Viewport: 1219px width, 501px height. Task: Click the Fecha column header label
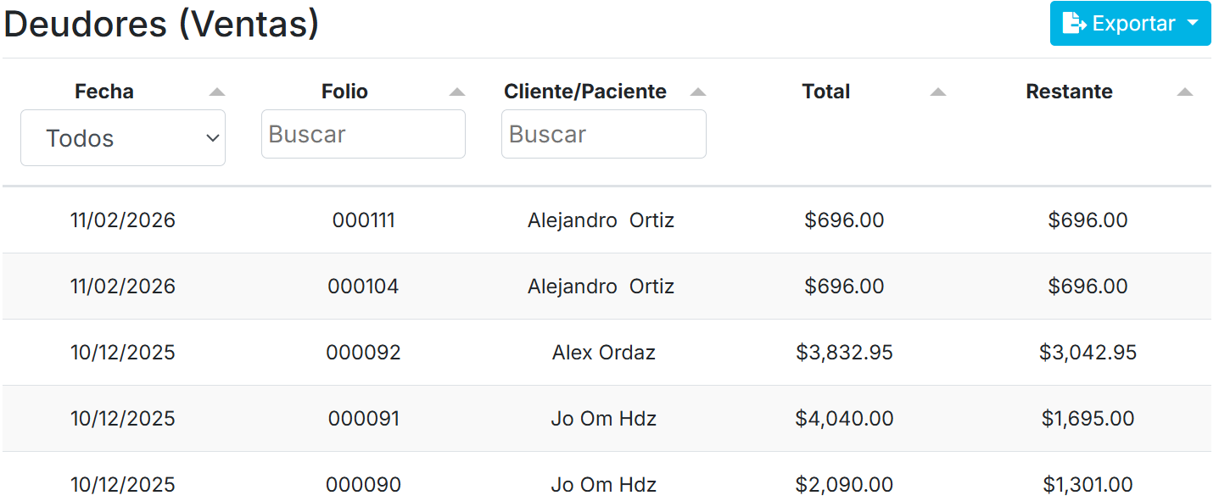coord(104,92)
